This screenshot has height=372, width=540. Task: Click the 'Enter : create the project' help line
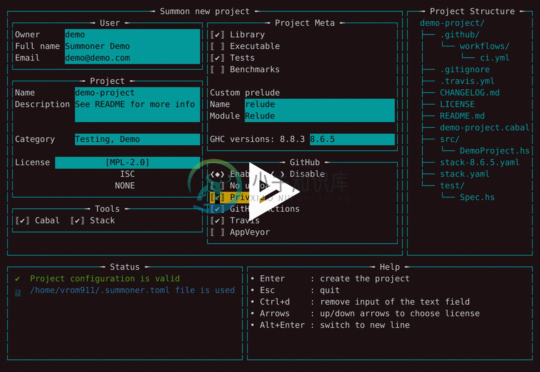click(330, 279)
